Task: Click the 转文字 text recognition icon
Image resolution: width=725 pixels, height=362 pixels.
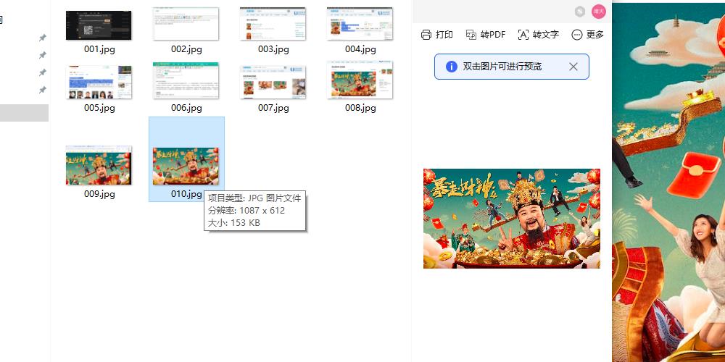Action: tap(523, 35)
